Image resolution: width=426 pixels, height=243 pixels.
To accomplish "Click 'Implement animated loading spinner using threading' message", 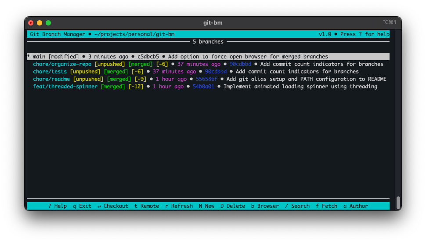I will (300, 87).
